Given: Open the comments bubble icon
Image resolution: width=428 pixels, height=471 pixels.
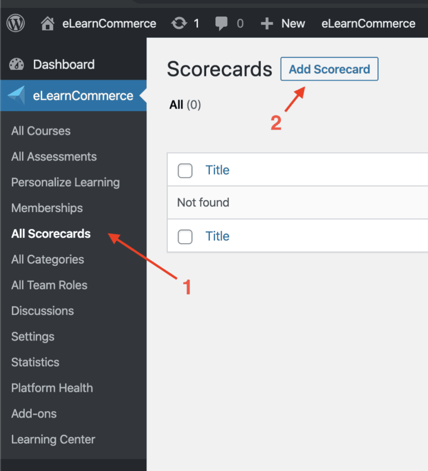Looking at the screenshot, I should (221, 23).
